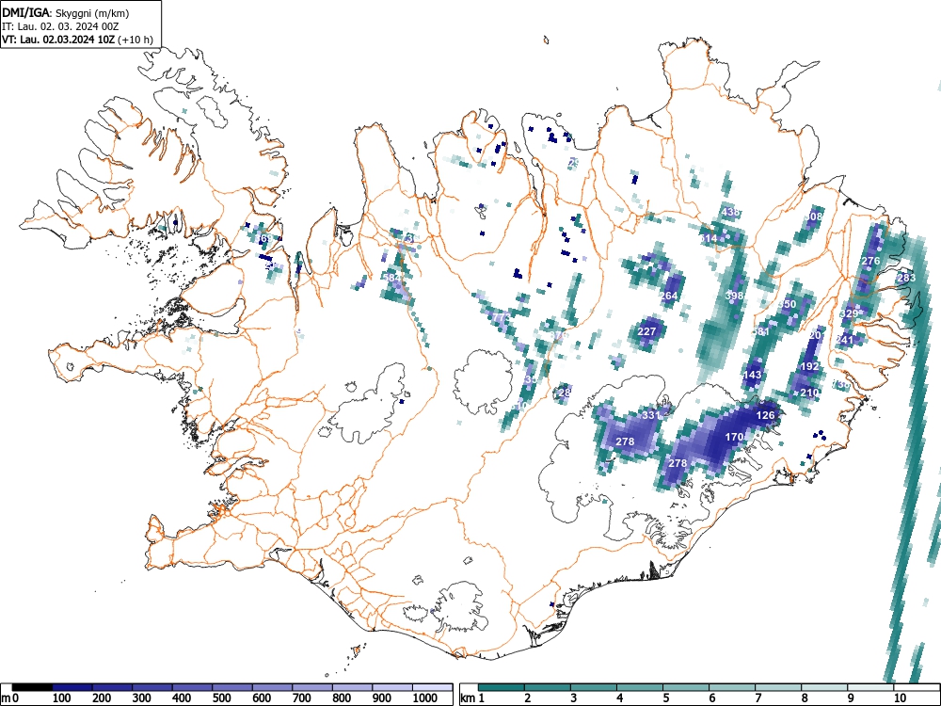
Task: Click the '192' visibility value on the map
Action: pyautogui.click(x=809, y=367)
